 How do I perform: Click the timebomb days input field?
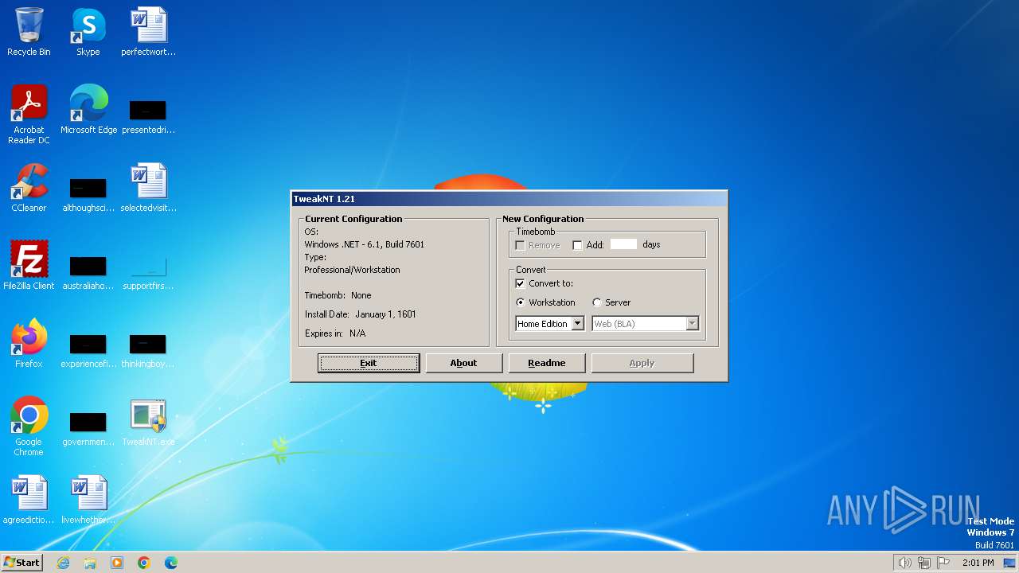[x=623, y=244]
